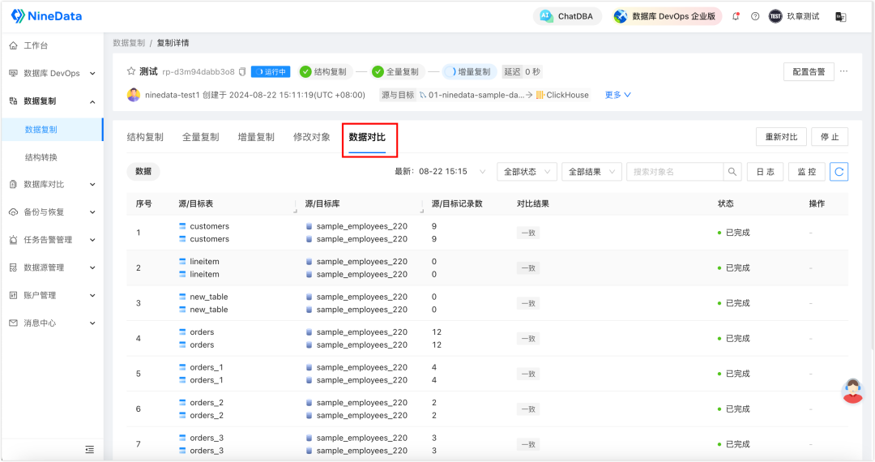Image resolution: width=875 pixels, height=462 pixels.
Task: Select 数据复制 sidebar sub-item
Action: [x=52, y=130]
